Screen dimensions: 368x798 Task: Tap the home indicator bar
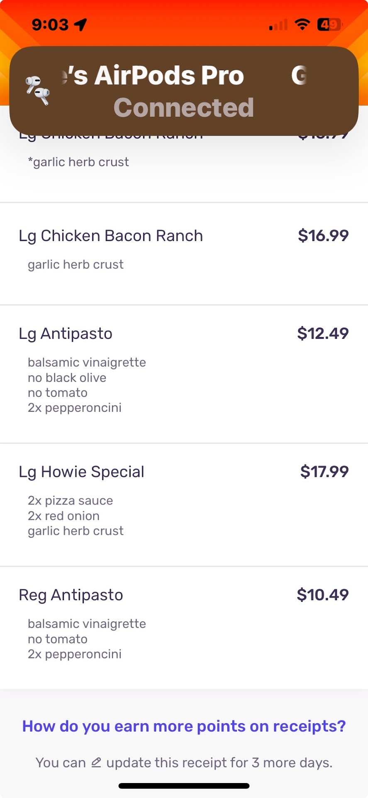pos(184,786)
